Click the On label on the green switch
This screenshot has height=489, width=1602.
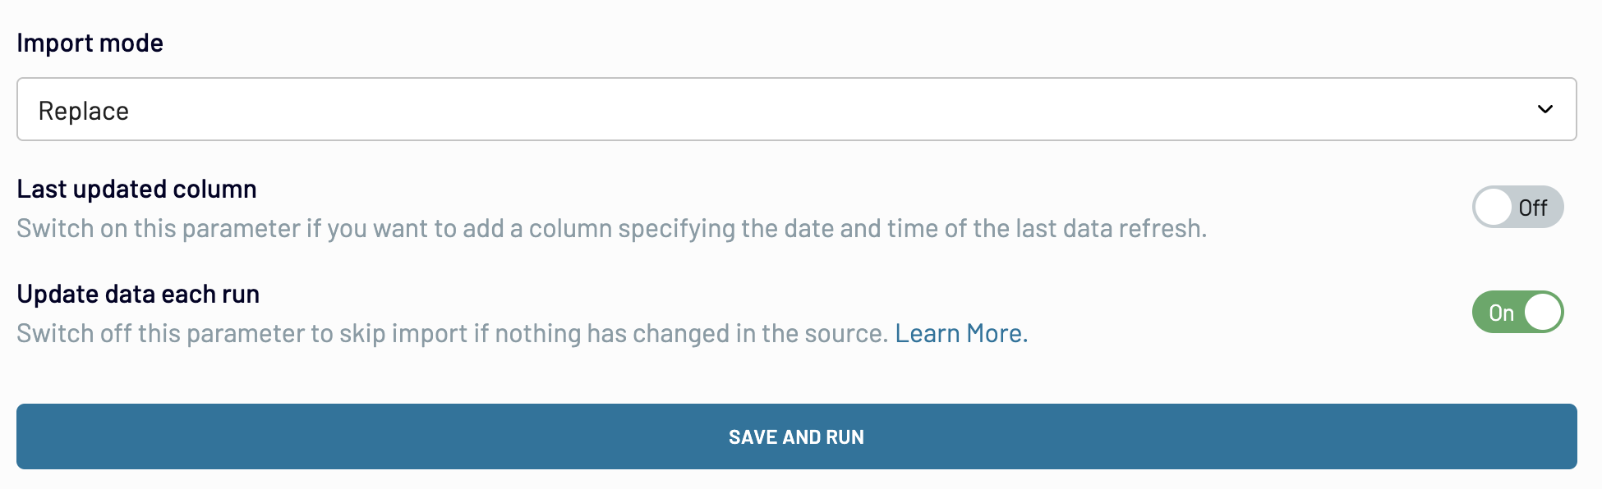point(1501,313)
